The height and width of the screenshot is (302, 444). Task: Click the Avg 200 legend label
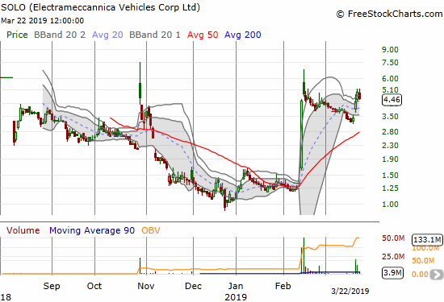pos(242,35)
